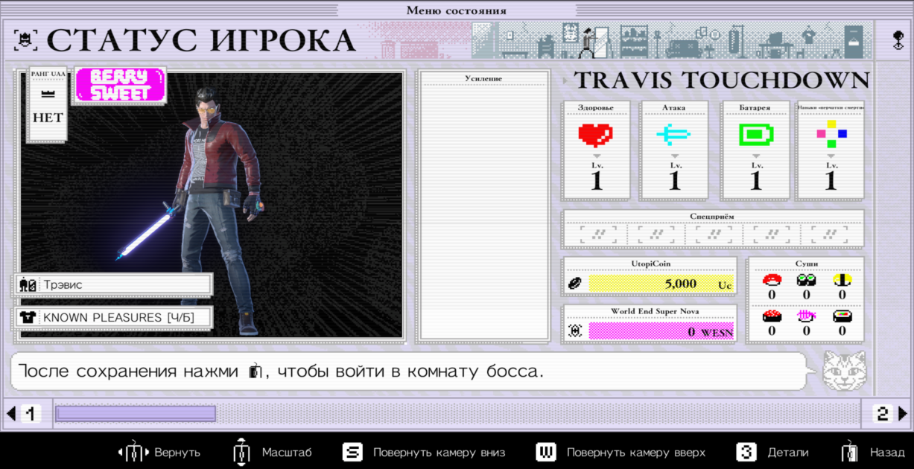Select the red tuna nigiri sushi icon

pos(772,280)
